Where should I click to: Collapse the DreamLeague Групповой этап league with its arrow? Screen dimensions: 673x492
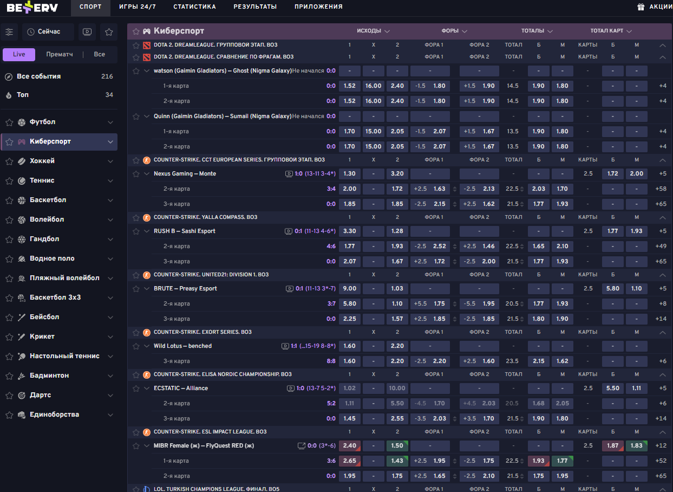point(662,46)
